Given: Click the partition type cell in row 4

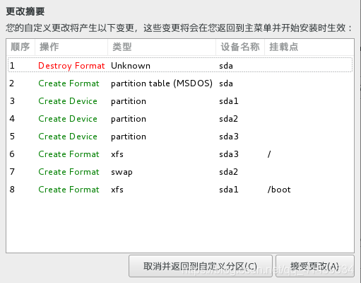Looking at the screenshot, I should click(129, 119).
